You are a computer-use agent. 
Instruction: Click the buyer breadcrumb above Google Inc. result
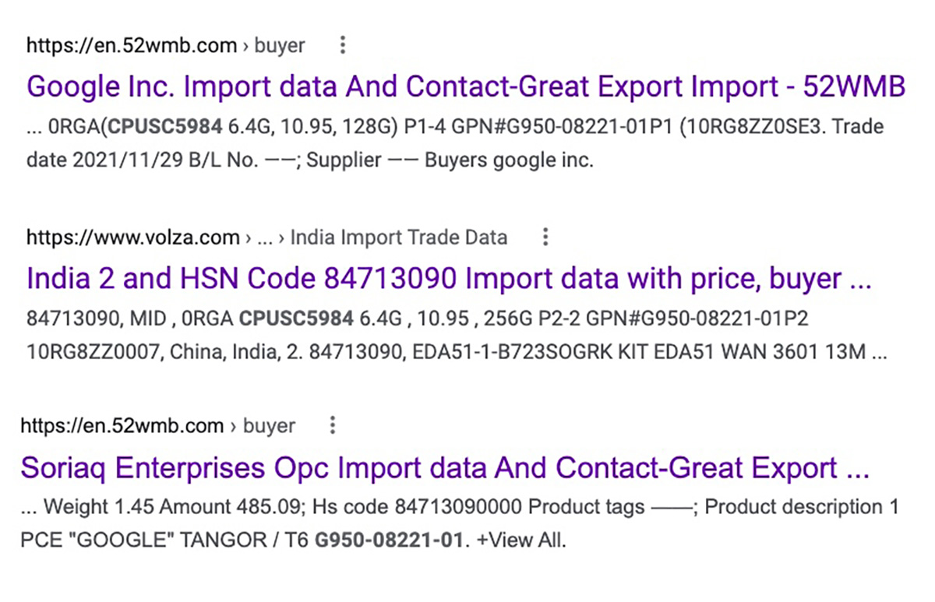point(279,46)
